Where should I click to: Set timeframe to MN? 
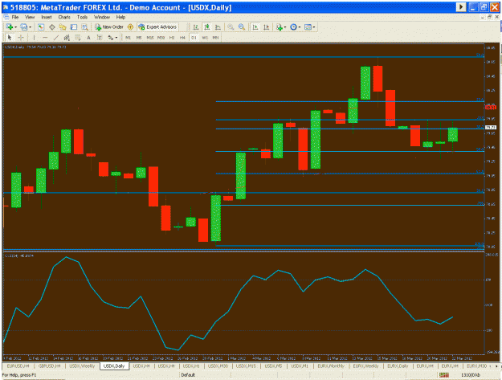point(215,38)
